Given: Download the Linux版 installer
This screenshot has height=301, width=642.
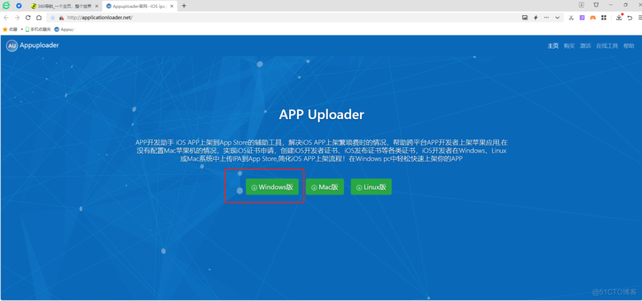Looking at the screenshot, I should (371, 187).
